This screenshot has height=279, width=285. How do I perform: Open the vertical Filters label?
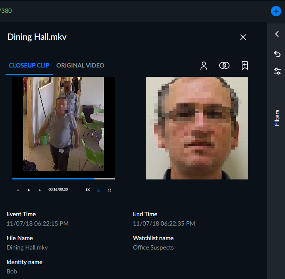(277, 117)
